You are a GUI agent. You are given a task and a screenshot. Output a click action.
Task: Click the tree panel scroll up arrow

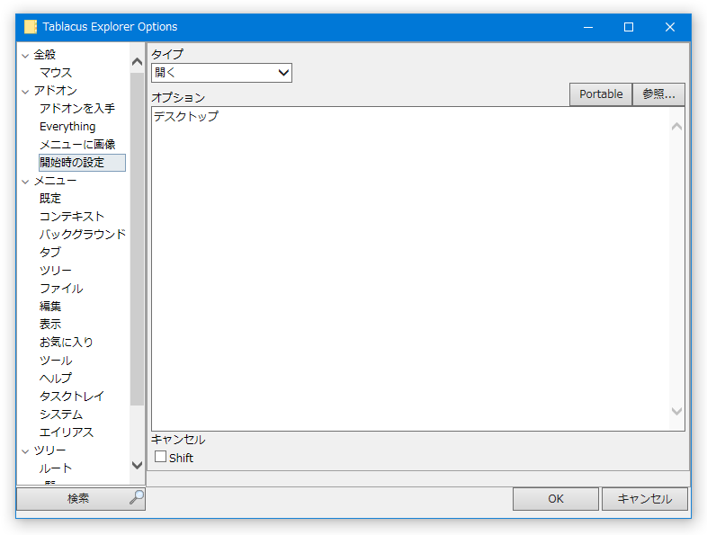click(137, 62)
